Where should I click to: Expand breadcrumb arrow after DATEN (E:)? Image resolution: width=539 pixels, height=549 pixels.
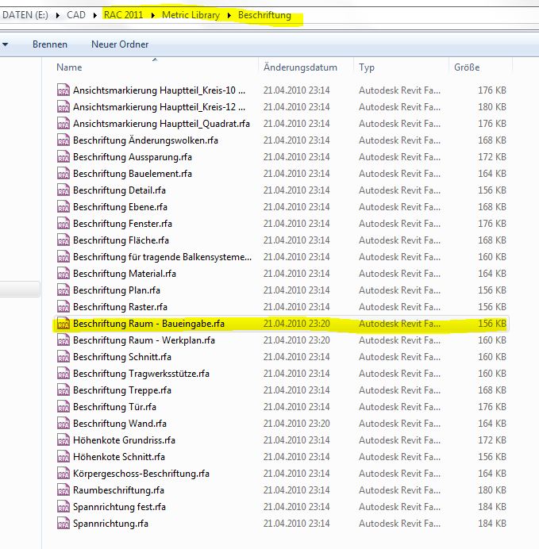pyautogui.click(x=58, y=15)
